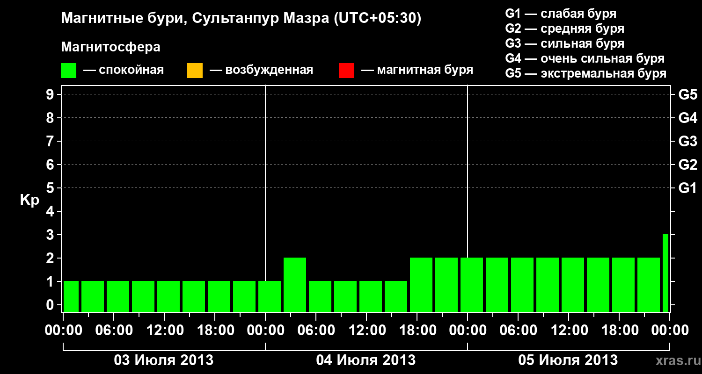Click the '05 Июля 2013' date label
This screenshot has height=374, width=702.
(x=568, y=360)
